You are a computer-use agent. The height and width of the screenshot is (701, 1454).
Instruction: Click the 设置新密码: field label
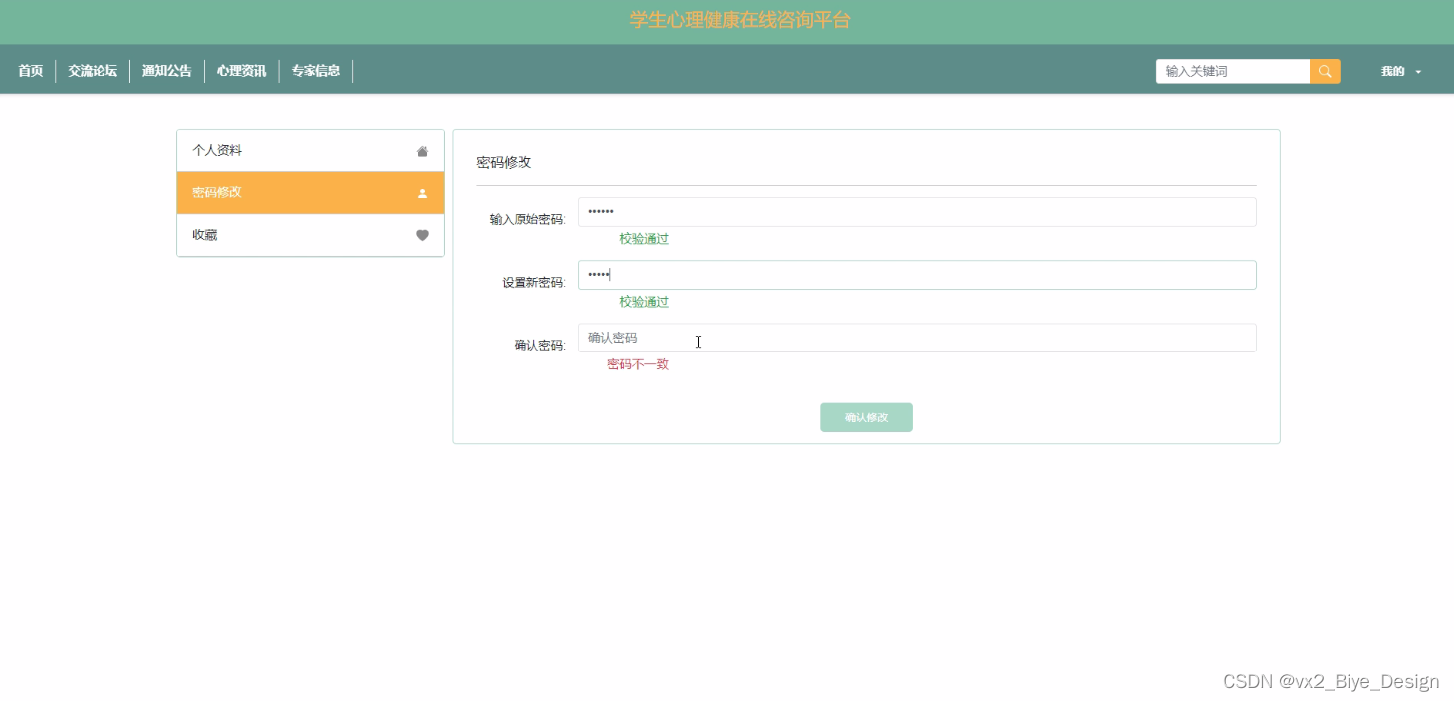tap(533, 283)
